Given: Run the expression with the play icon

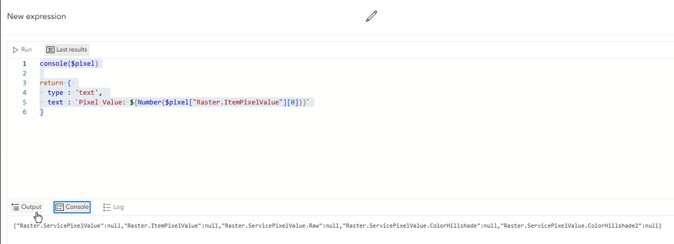Looking at the screenshot, I should (16, 50).
